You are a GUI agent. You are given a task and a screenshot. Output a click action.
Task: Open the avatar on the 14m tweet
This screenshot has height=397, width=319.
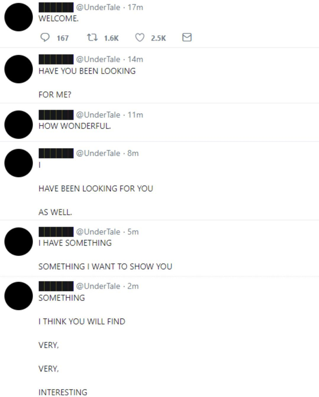19,69
